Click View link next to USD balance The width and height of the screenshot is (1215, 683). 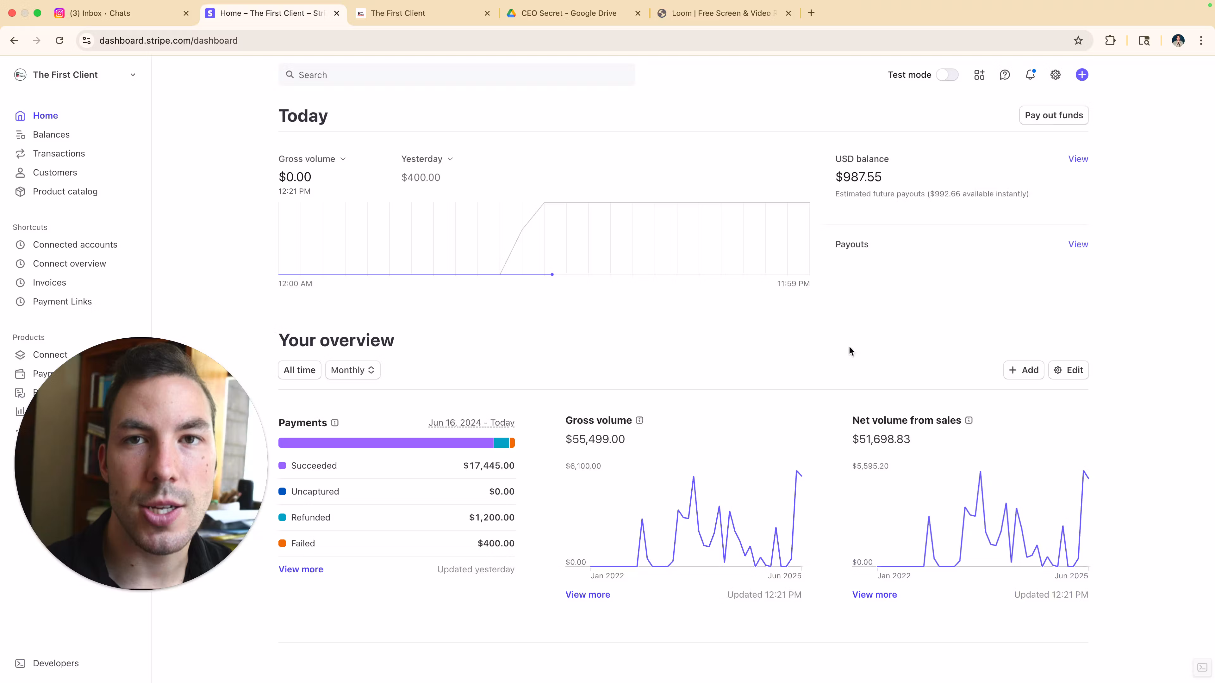1078,159
